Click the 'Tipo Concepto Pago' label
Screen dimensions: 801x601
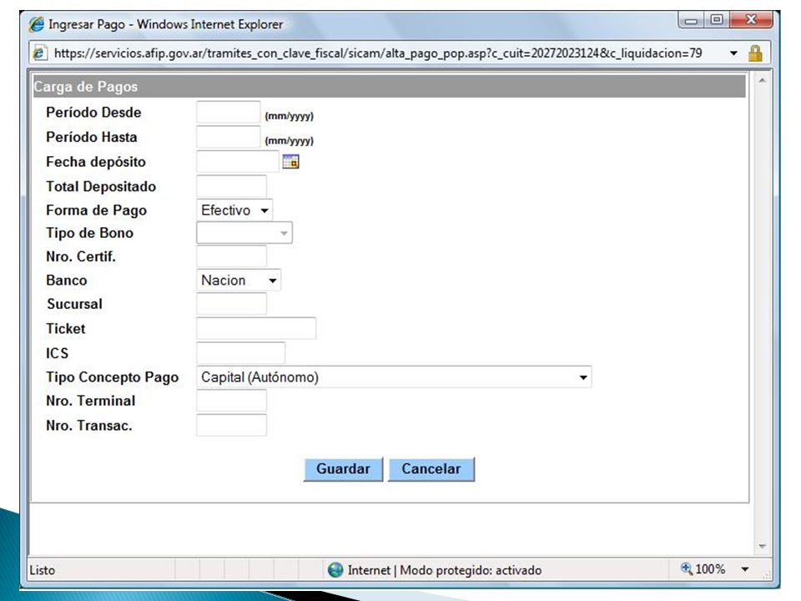coord(113,377)
